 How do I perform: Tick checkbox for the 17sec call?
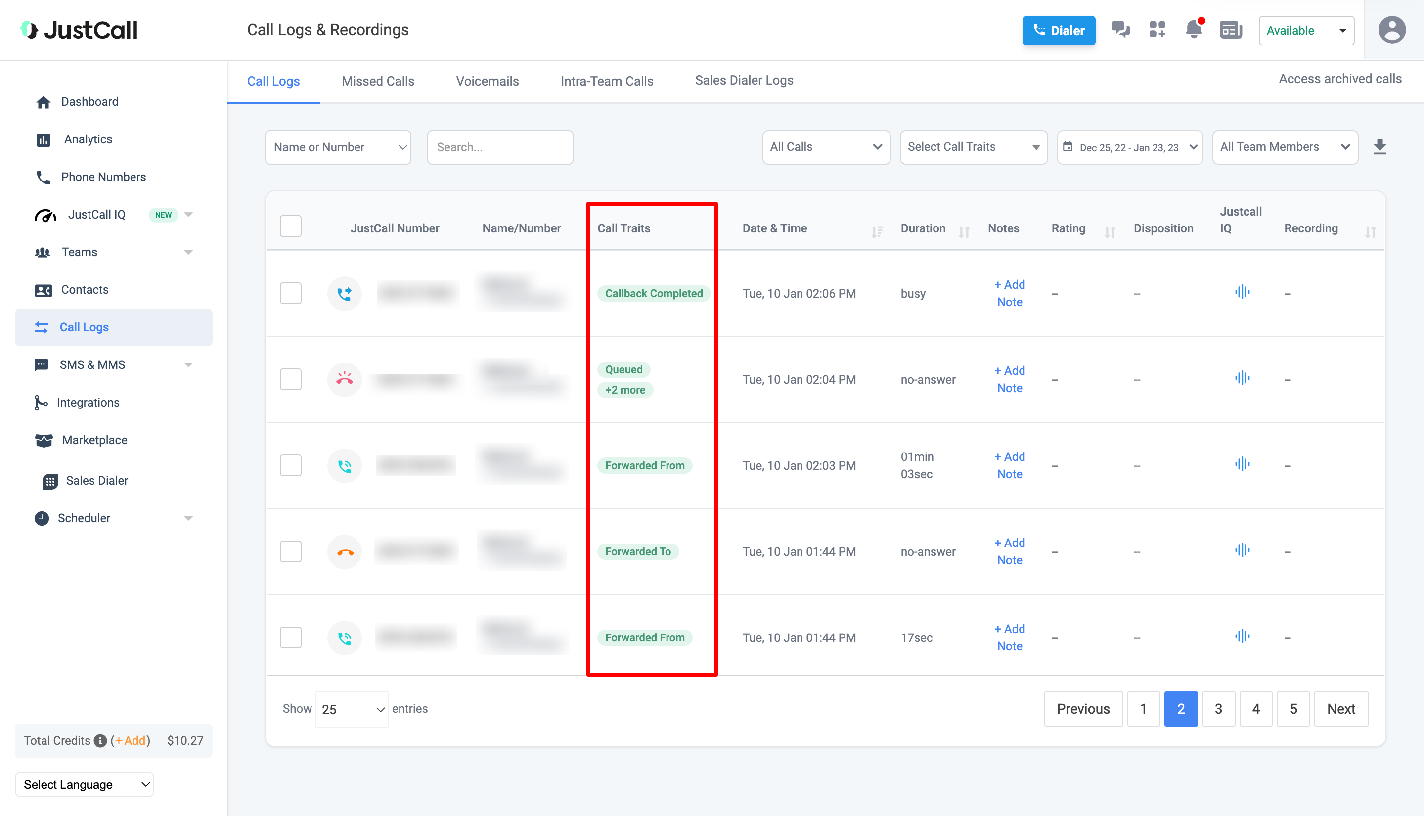point(291,637)
